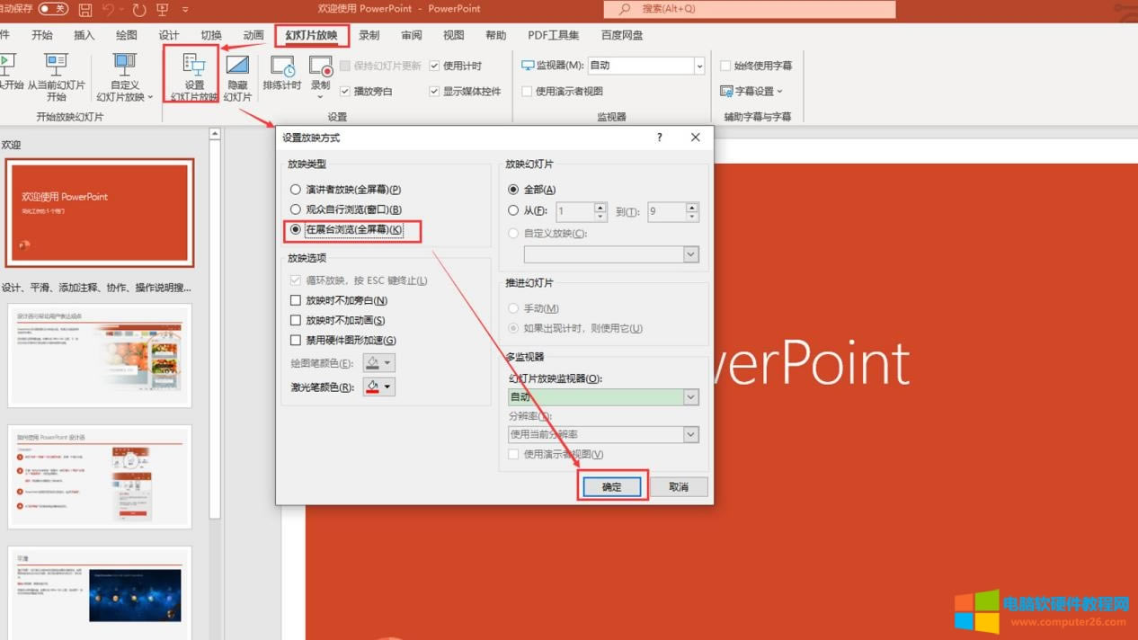Open the View (视图) tab
This screenshot has height=640, width=1138.
tap(453, 35)
